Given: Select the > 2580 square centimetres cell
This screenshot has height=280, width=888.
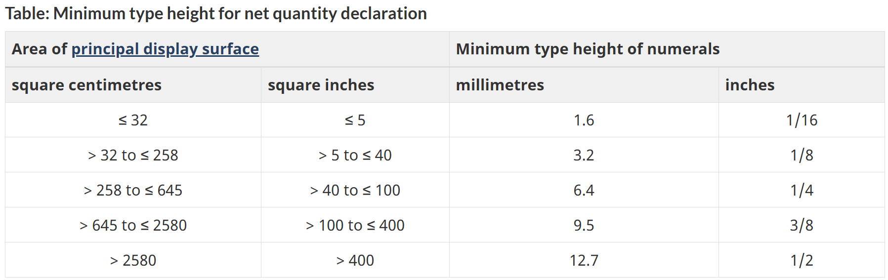Looking at the screenshot, I should tap(133, 260).
